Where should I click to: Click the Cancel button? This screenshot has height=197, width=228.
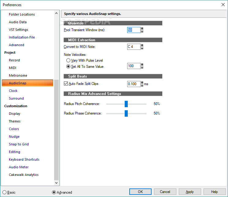point(165,192)
